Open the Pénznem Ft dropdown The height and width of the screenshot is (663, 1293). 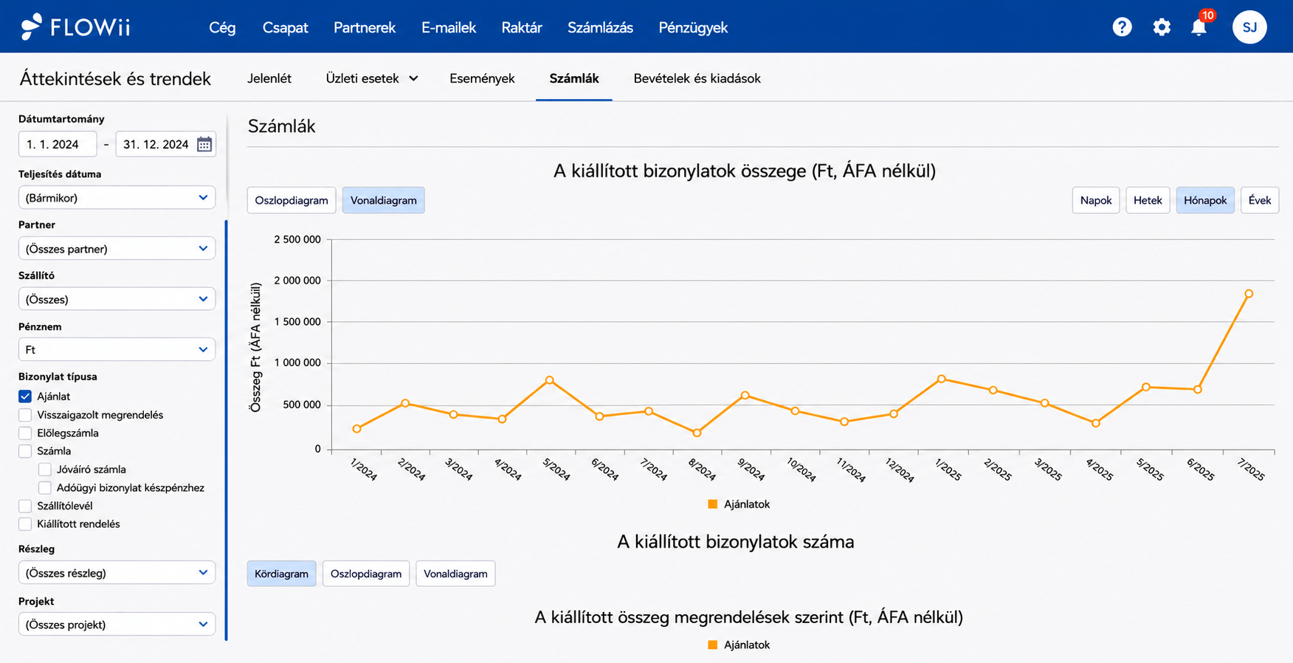[117, 349]
